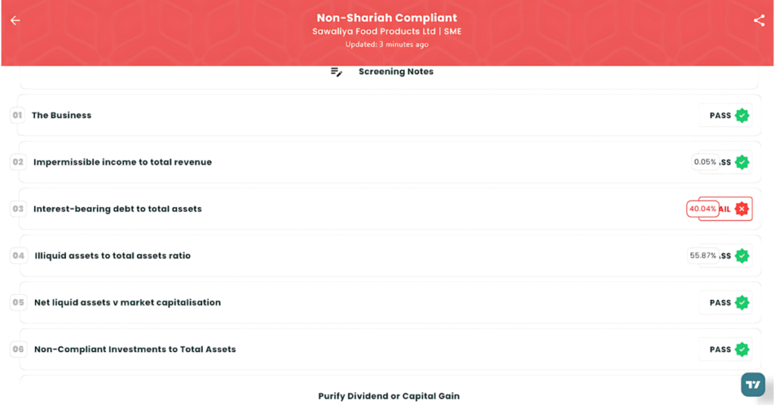Click green badge on Impermissible income row

click(x=742, y=162)
